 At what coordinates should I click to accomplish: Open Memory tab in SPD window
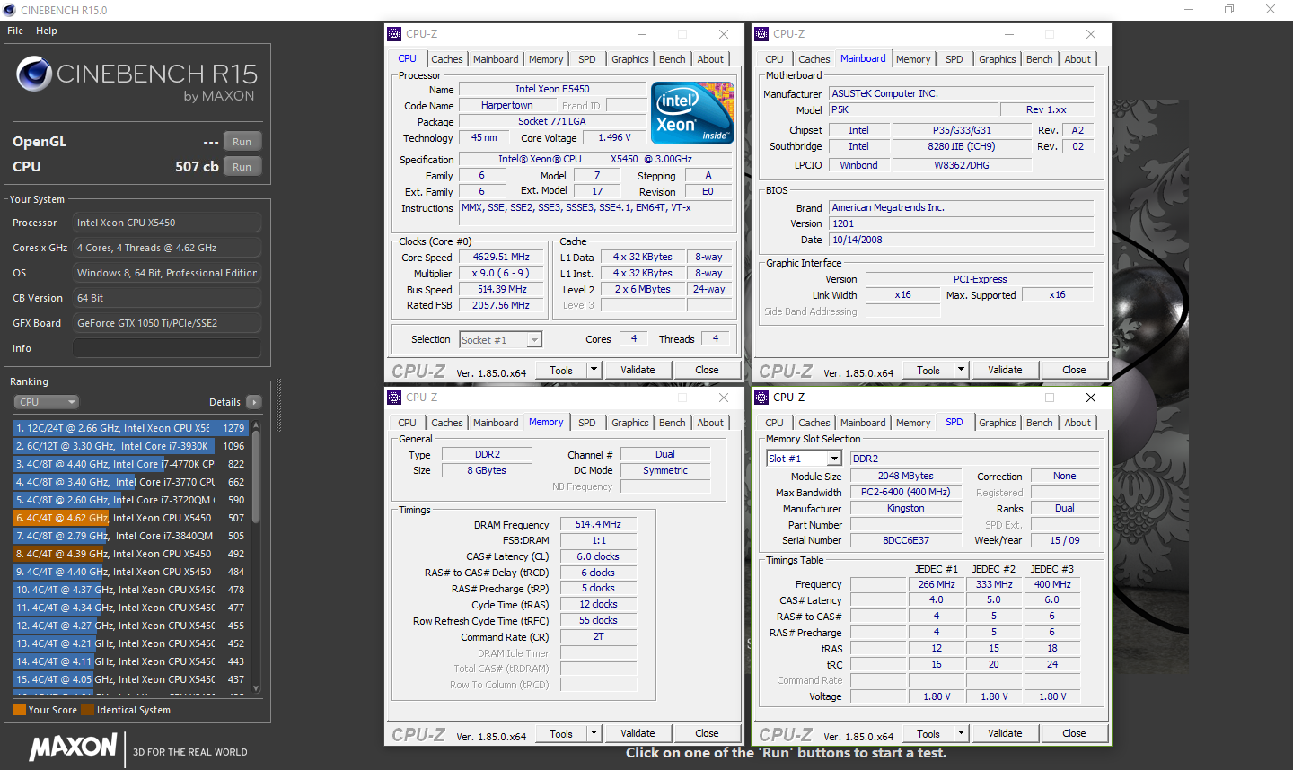913,423
